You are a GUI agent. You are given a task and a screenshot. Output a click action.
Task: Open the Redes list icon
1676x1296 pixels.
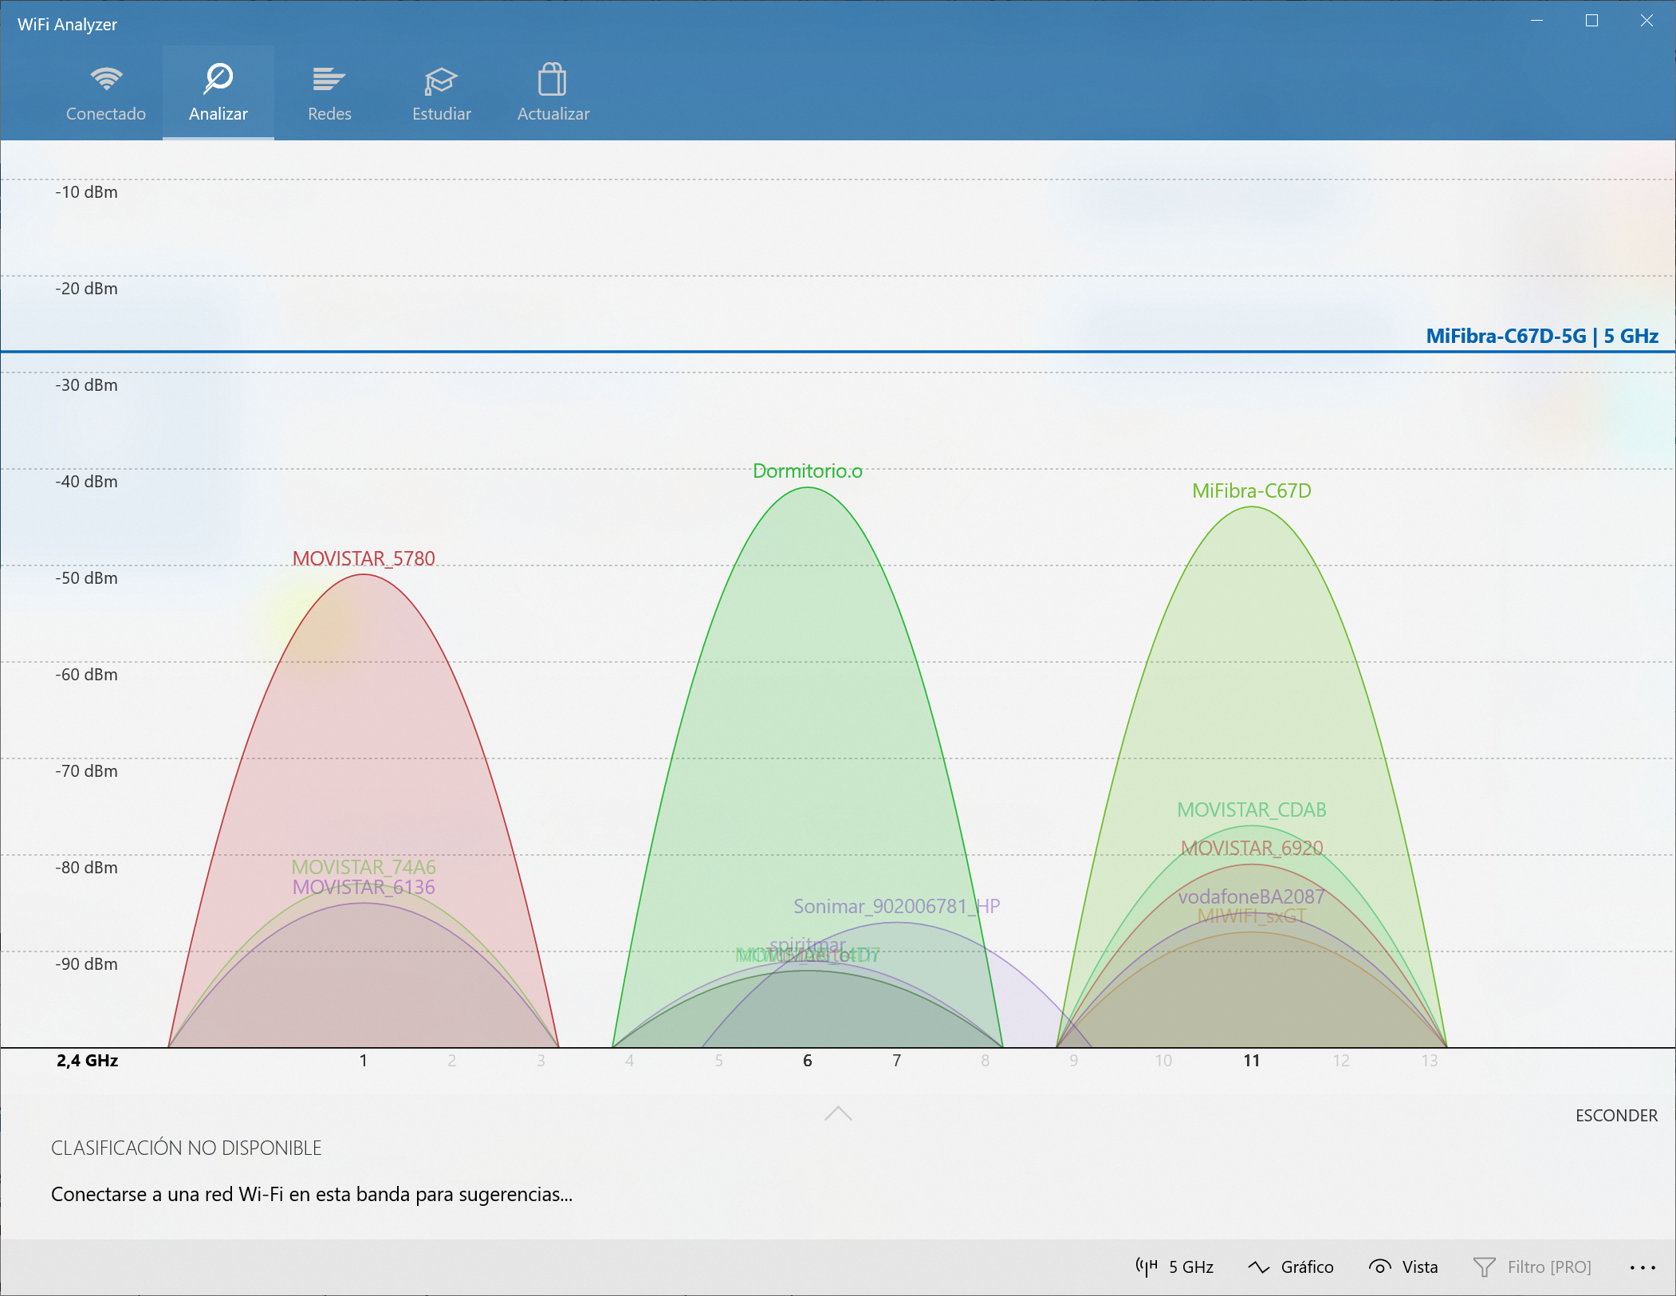(329, 79)
